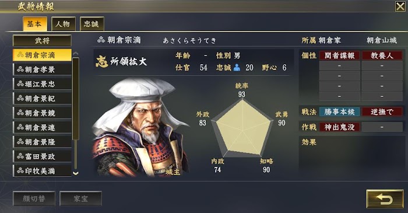Click the 志 emblem next to 所領拡大
The width and height of the screenshot is (408, 213).
[x=101, y=62]
